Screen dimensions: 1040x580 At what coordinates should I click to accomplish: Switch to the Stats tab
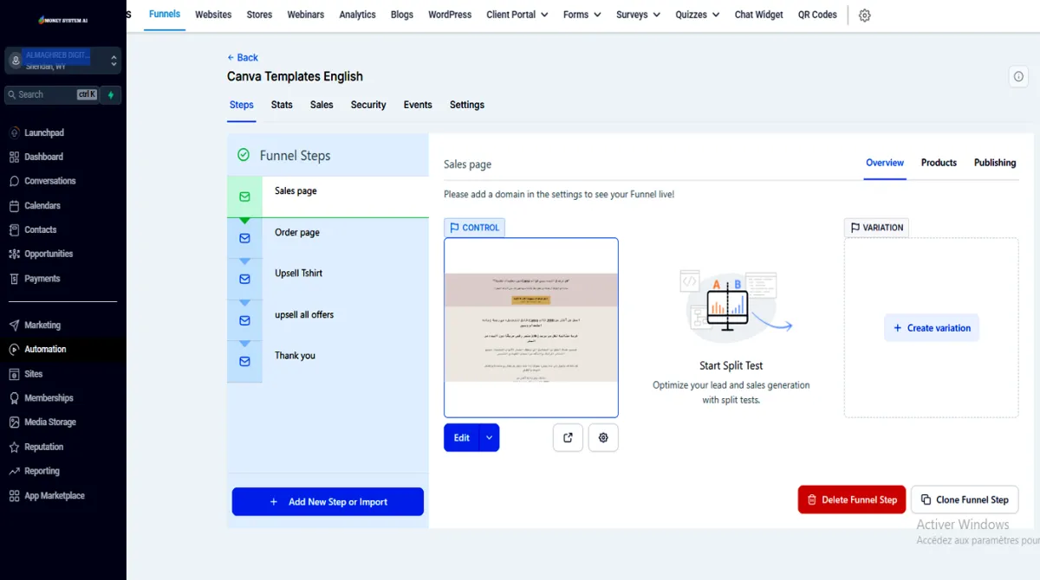tap(282, 105)
